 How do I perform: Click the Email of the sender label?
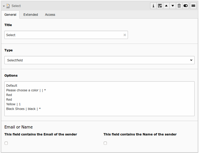41,134
